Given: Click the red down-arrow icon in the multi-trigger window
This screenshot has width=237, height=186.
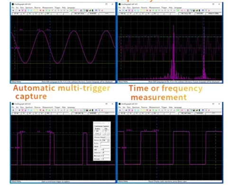Looking at the screenshot, I should coord(40,110).
